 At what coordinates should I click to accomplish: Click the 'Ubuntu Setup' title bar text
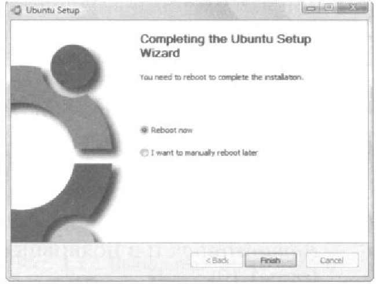click(53, 10)
